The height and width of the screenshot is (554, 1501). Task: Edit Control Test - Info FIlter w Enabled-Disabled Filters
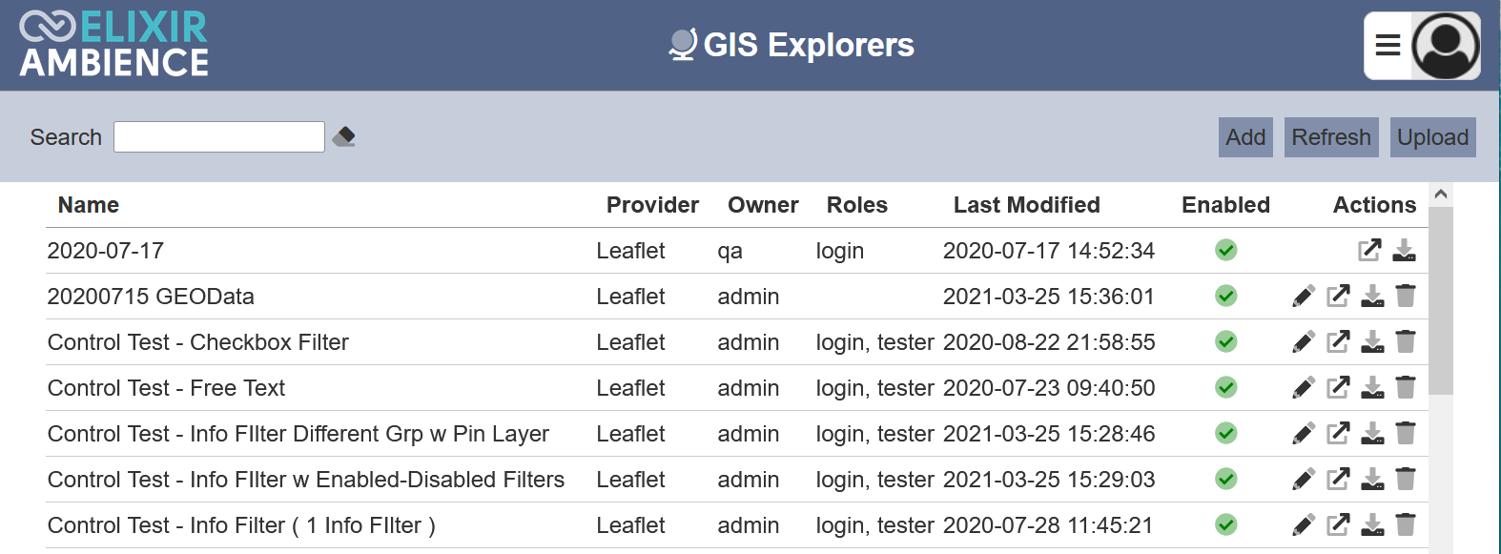coord(1304,480)
